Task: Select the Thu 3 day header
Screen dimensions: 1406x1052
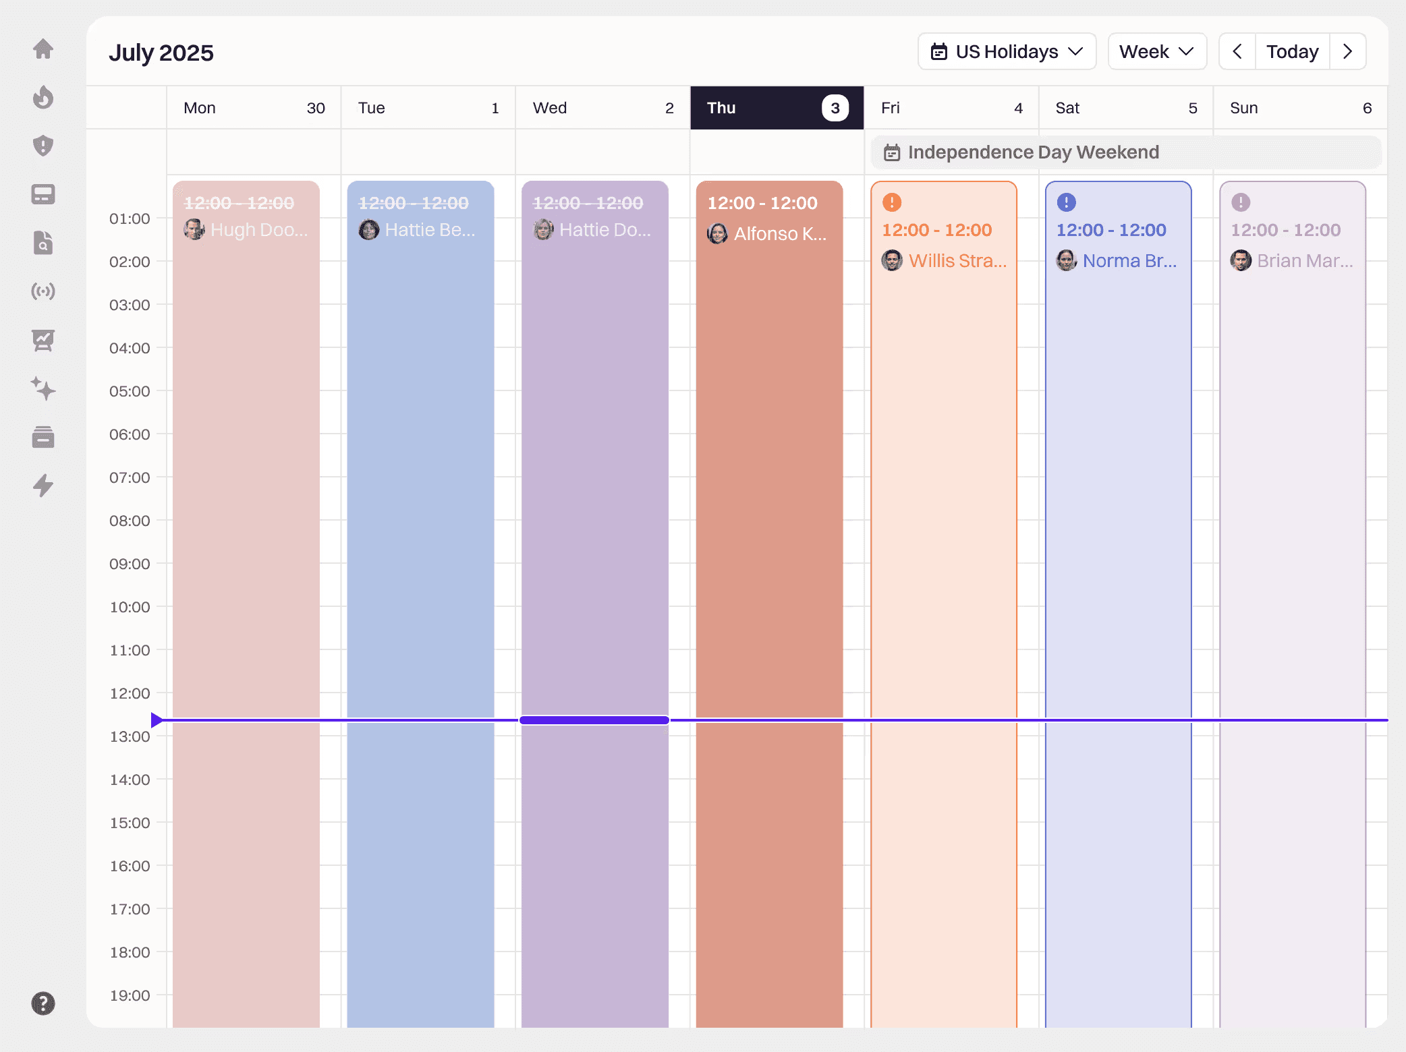Action: point(777,107)
